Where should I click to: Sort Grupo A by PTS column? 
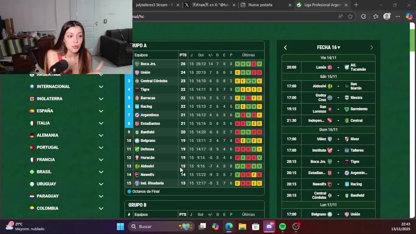[183, 55]
